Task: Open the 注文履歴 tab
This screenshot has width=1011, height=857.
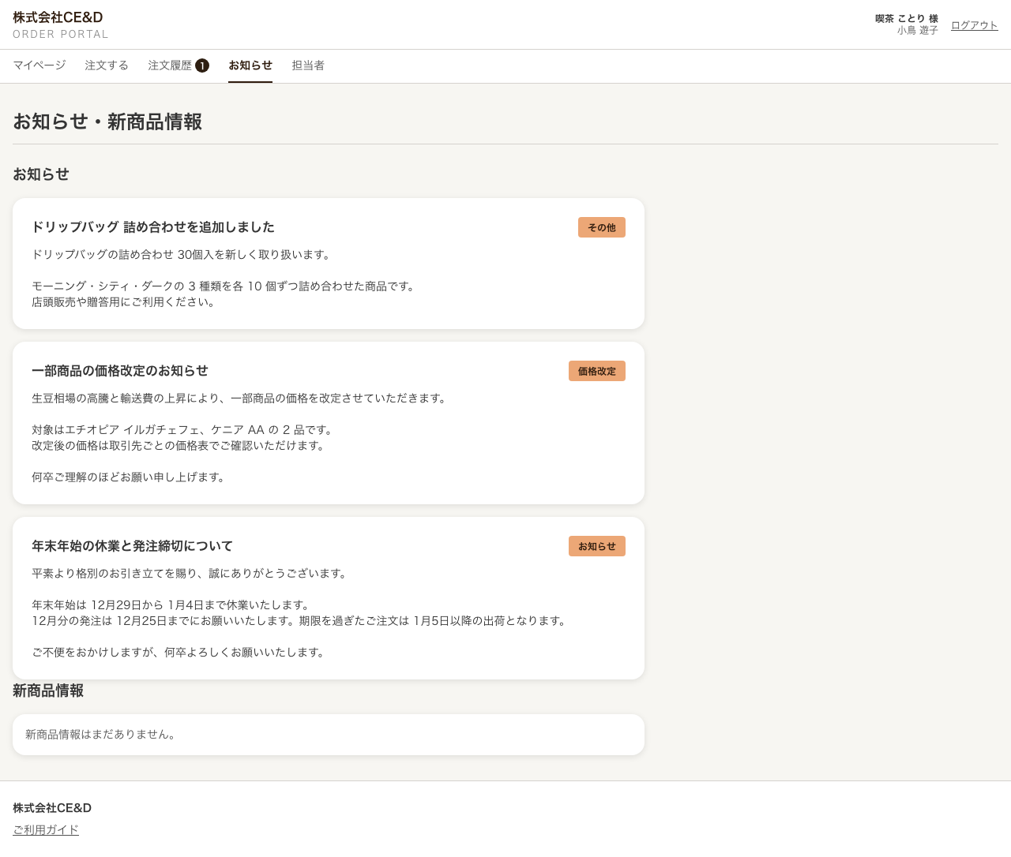Action: (x=179, y=65)
